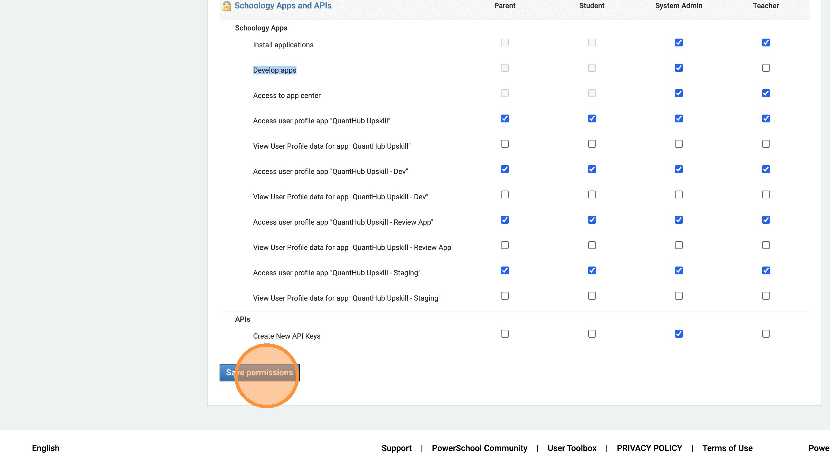Screen dimensions: 830x464
Task: Open the English language selector in footer
Action: point(46,448)
